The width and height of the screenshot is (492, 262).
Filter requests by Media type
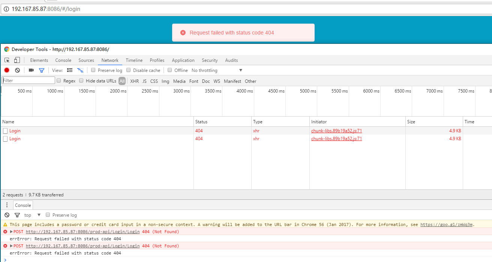coord(179,81)
